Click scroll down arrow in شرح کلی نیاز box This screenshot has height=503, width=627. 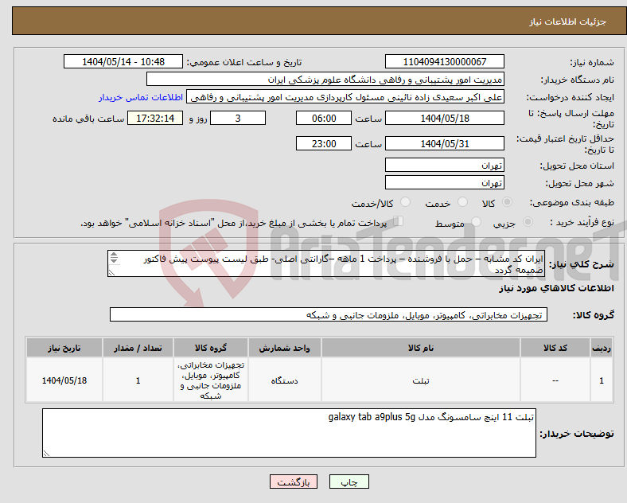[114, 260]
